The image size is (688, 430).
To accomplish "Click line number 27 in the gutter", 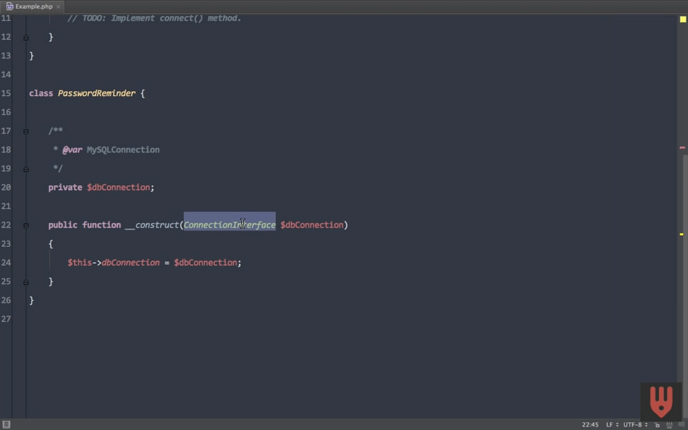I will tap(6, 319).
